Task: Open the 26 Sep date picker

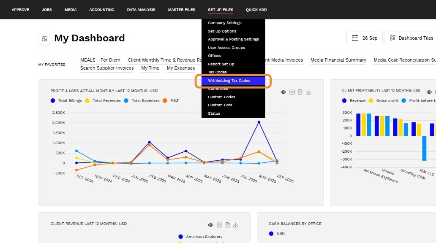Action: pyautogui.click(x=365, y=38)
